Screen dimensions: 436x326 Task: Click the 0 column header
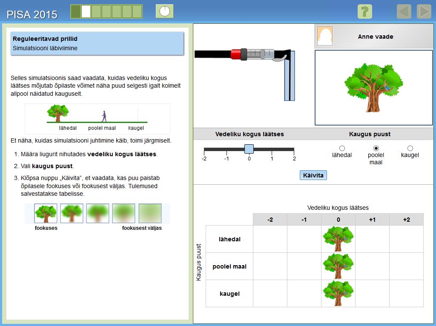click(x=338, y=220)
